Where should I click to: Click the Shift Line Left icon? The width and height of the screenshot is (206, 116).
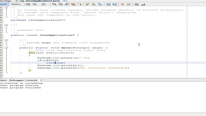tap(108, 4)
